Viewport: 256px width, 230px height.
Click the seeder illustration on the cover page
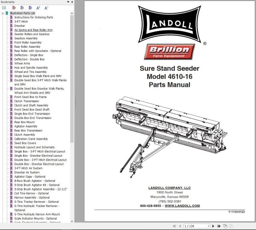click(170, 137)
